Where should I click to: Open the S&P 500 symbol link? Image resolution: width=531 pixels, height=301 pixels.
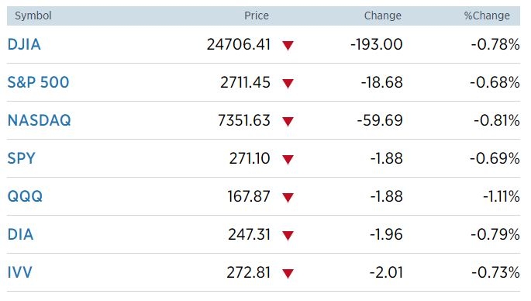point(38,82)
